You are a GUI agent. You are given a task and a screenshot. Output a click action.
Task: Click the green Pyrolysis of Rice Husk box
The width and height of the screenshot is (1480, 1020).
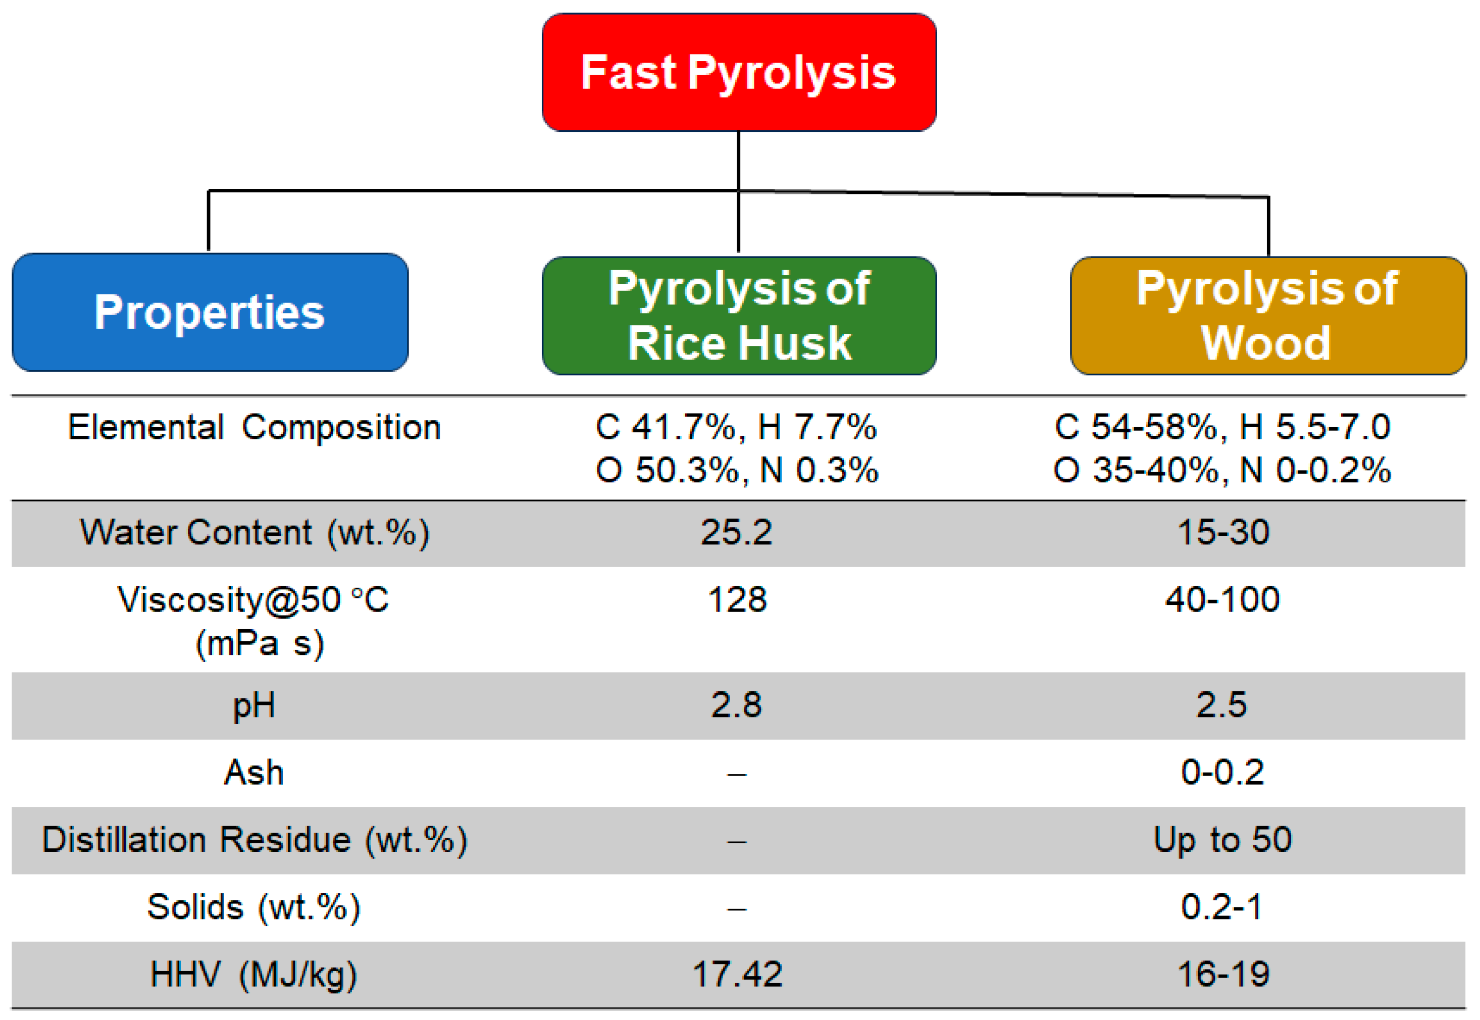(x=739, y=316)
